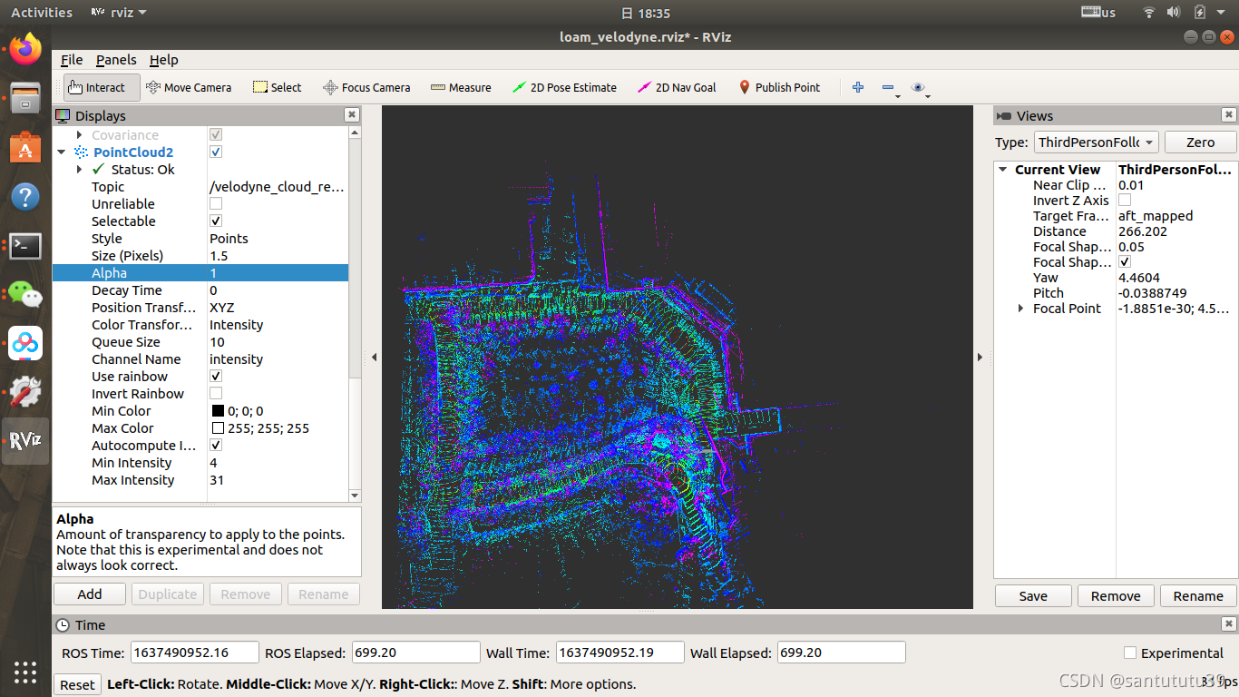Activate the Measure tool
This screenshot has height=697, width=1239.
[x=461, y=87]
